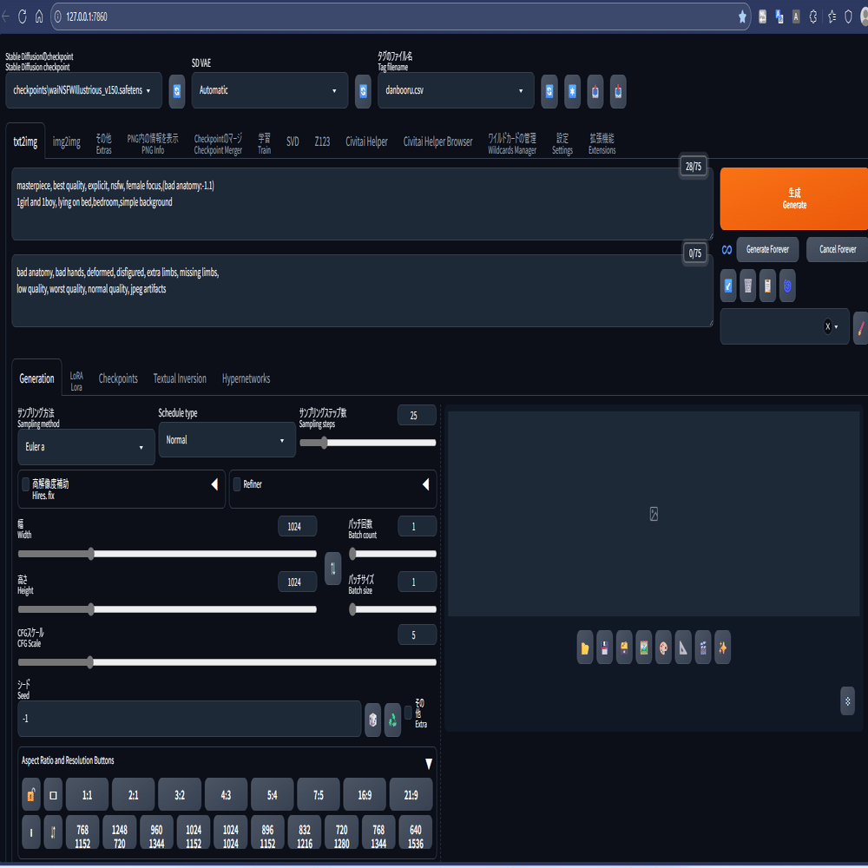Save image with the floppy disk icon

(604, 648)
